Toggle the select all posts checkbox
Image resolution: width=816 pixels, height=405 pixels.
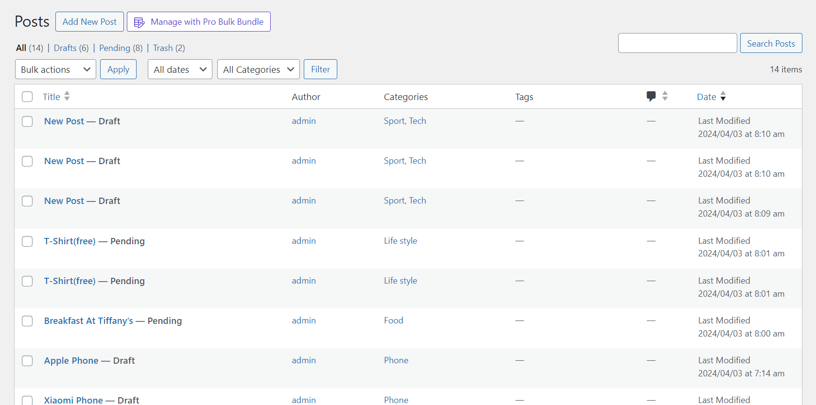(27, 97)
